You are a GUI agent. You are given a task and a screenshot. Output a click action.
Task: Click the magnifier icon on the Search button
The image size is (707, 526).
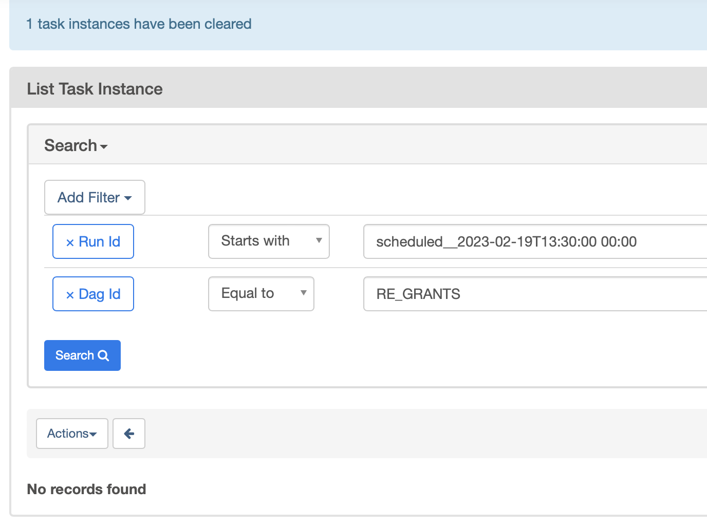click(104, 355)
